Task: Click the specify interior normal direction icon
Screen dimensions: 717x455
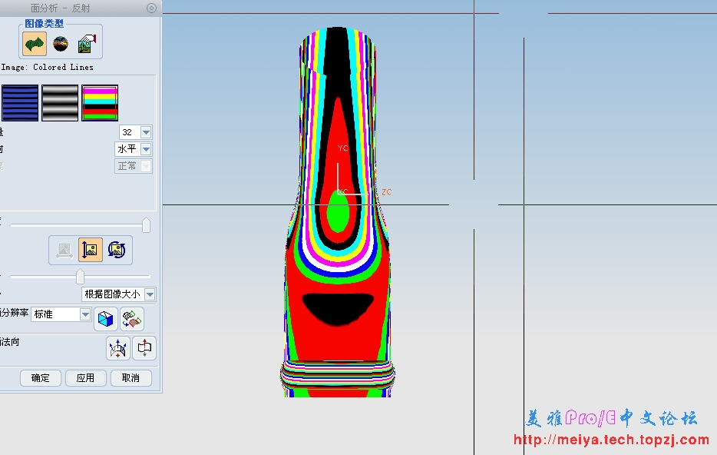Action: click(x=118, y=348)
